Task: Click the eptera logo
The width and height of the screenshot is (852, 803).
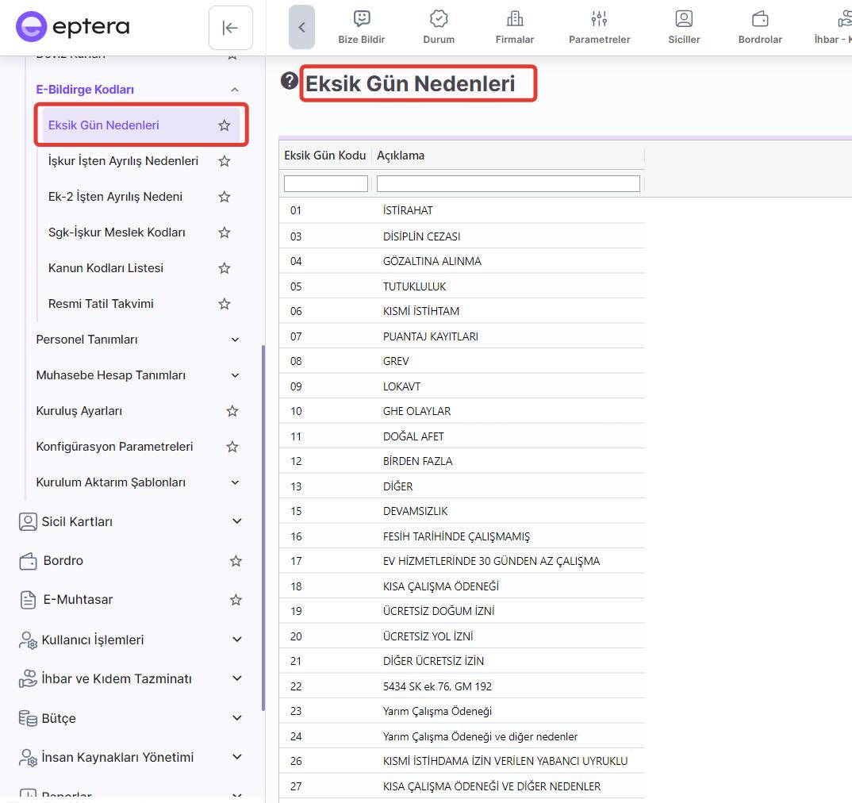Action: (73, 27)
